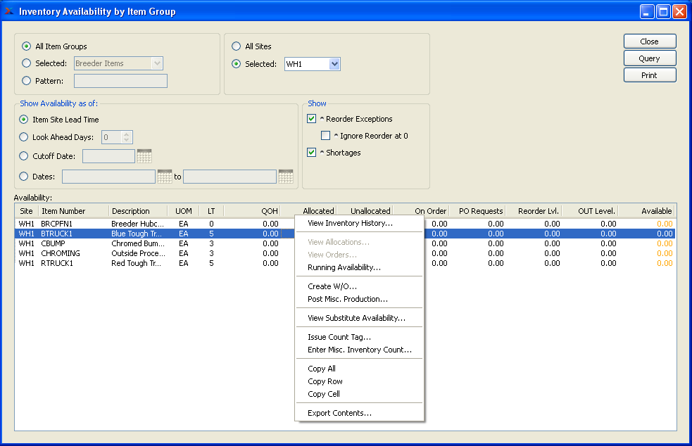Click Create W/O in context menu
This screenshot has height=446, width=692.
coord(332,286)
